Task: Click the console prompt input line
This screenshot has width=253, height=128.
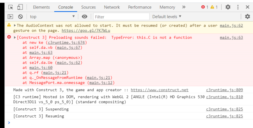Action: click(x=129, y=123)
